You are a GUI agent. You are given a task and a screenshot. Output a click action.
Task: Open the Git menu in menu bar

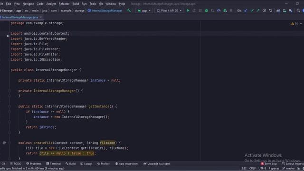101,4
